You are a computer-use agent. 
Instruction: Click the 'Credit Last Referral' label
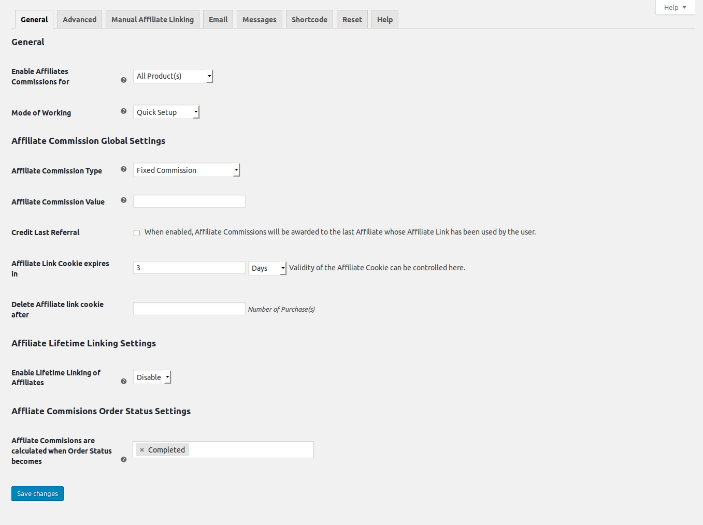tap(46, 232)
